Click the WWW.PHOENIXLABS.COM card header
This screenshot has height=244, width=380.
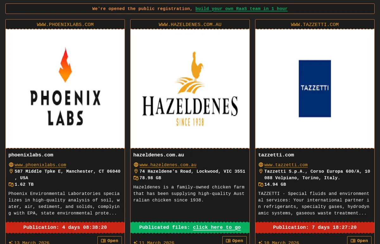[65, 24]
